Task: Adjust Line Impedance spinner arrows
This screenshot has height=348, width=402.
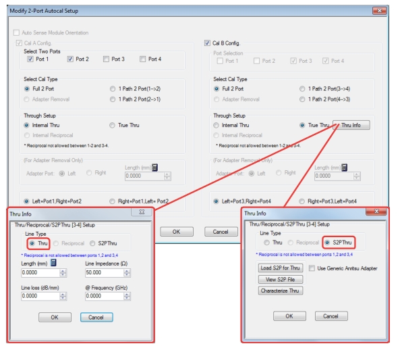Action: (x=127, y=273)
